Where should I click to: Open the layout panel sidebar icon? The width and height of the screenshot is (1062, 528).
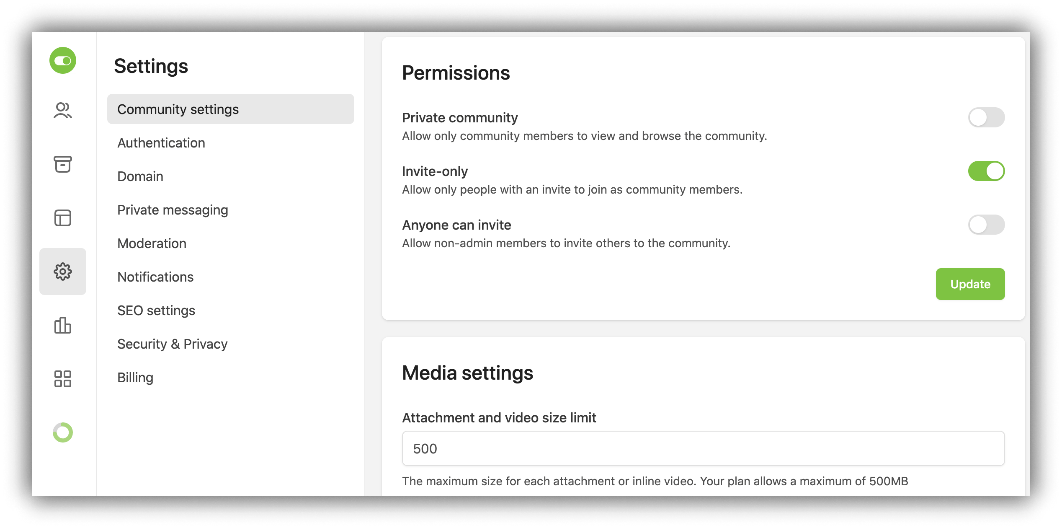(63, 218)
